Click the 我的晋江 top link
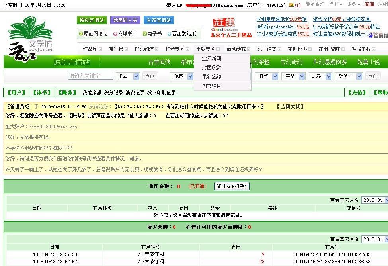 coord(315,4)
